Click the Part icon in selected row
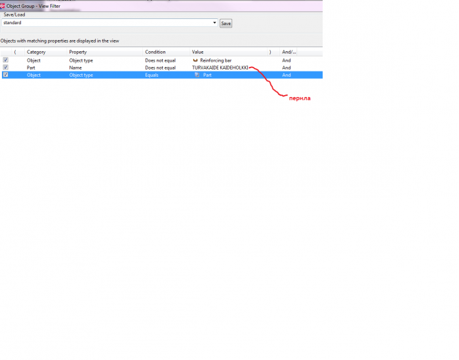459x360 pixels. 197,75
